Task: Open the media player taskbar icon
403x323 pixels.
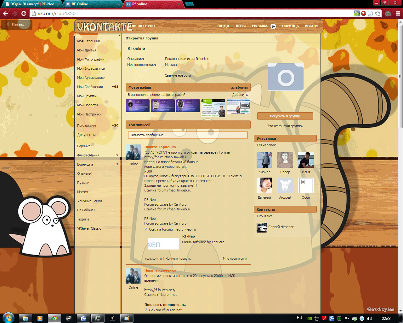Action: [x=40, y=318]
